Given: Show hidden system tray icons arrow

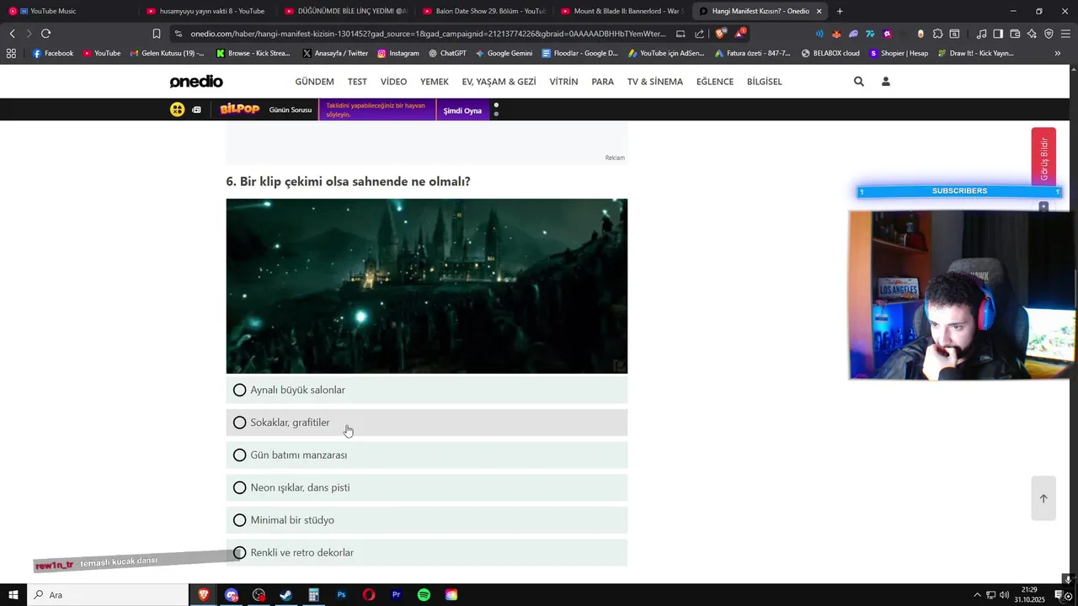Looking at the screenshot, I should (977, 595).
